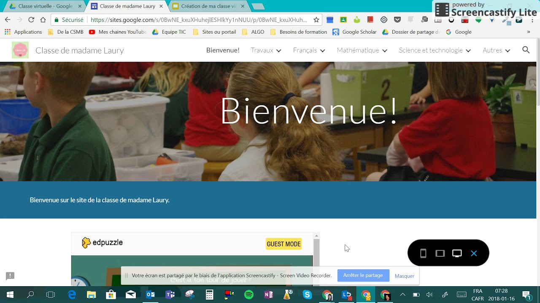Show hidden system tray icons
Image resolution: width=540 pixels, height=303 pixels.
(402, 295)
